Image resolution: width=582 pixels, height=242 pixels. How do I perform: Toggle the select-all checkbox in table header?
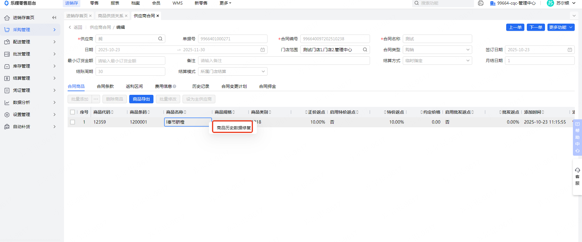pos(72,112)
